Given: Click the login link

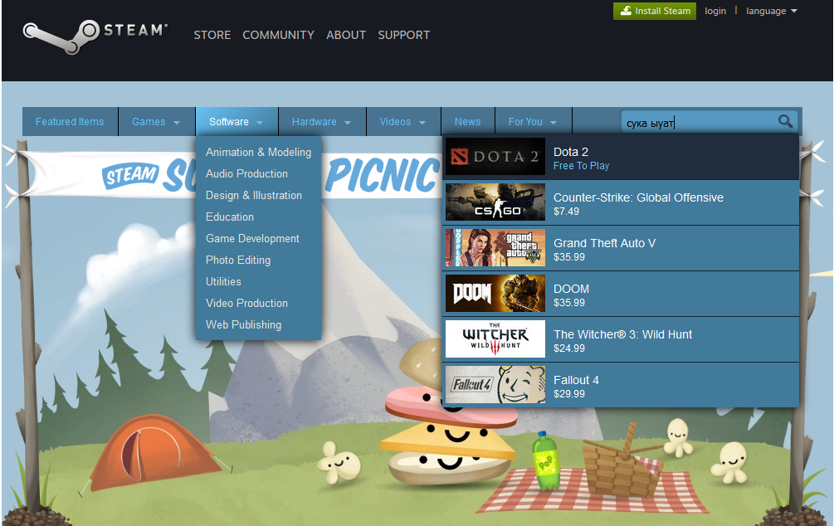Looking at the screenshot, I should 715,11.
